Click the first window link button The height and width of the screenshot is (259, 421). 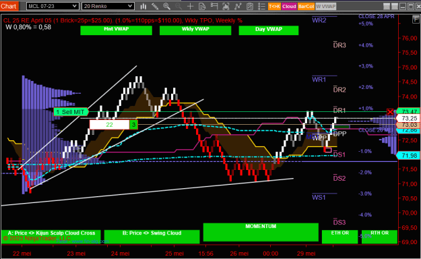tap(387, 7)
